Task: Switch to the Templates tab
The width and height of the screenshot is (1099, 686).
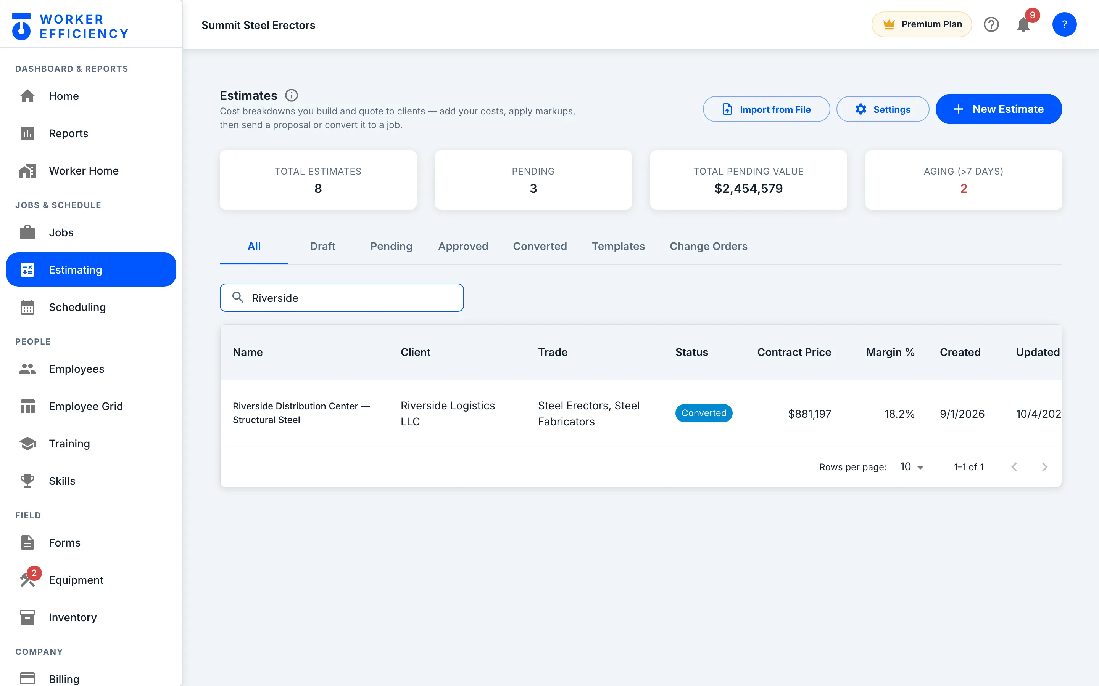Action: [618, 246]
